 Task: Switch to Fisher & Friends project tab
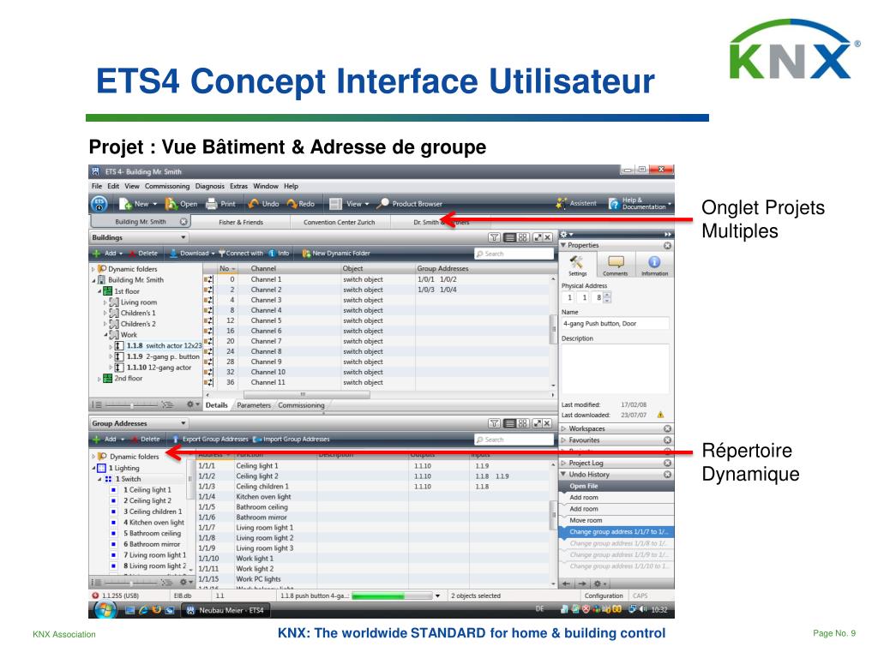[241, 222]
